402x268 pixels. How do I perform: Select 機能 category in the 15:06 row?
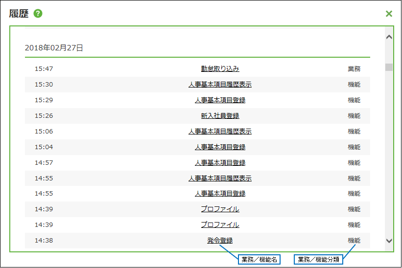(354, 132)
